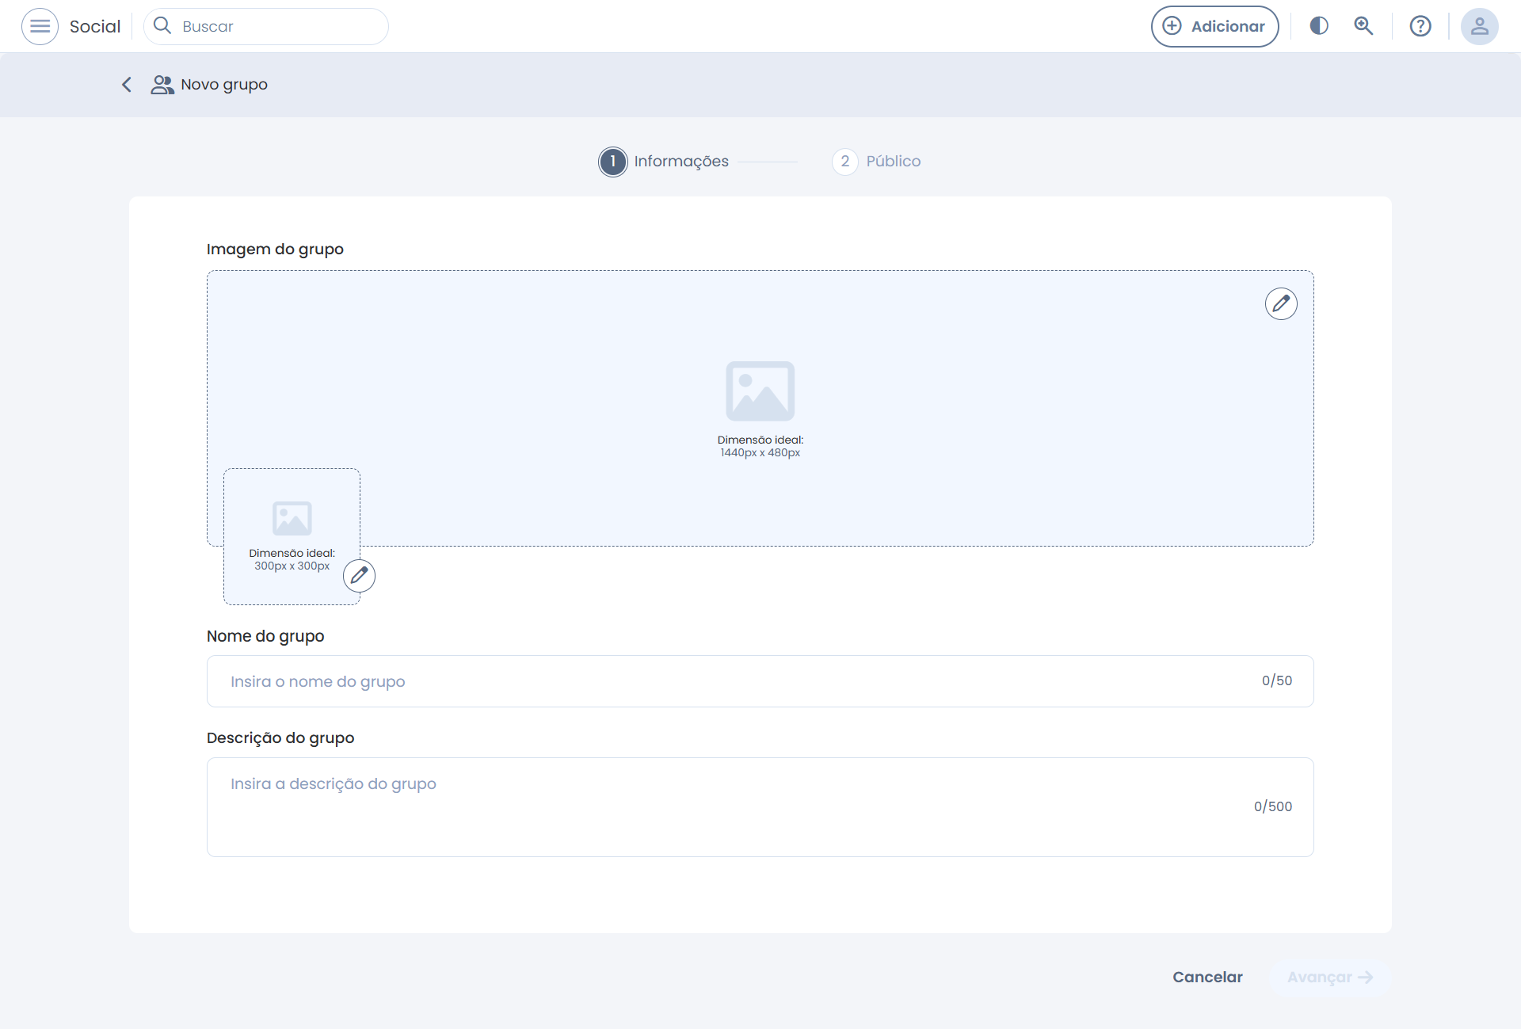Go back using the left chevron arrow
The image size is (1521, 1029).
point(127,85)
